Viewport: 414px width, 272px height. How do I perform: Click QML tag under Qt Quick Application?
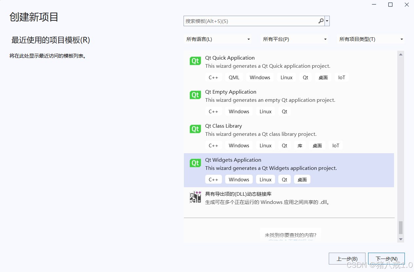pos(234,78)
